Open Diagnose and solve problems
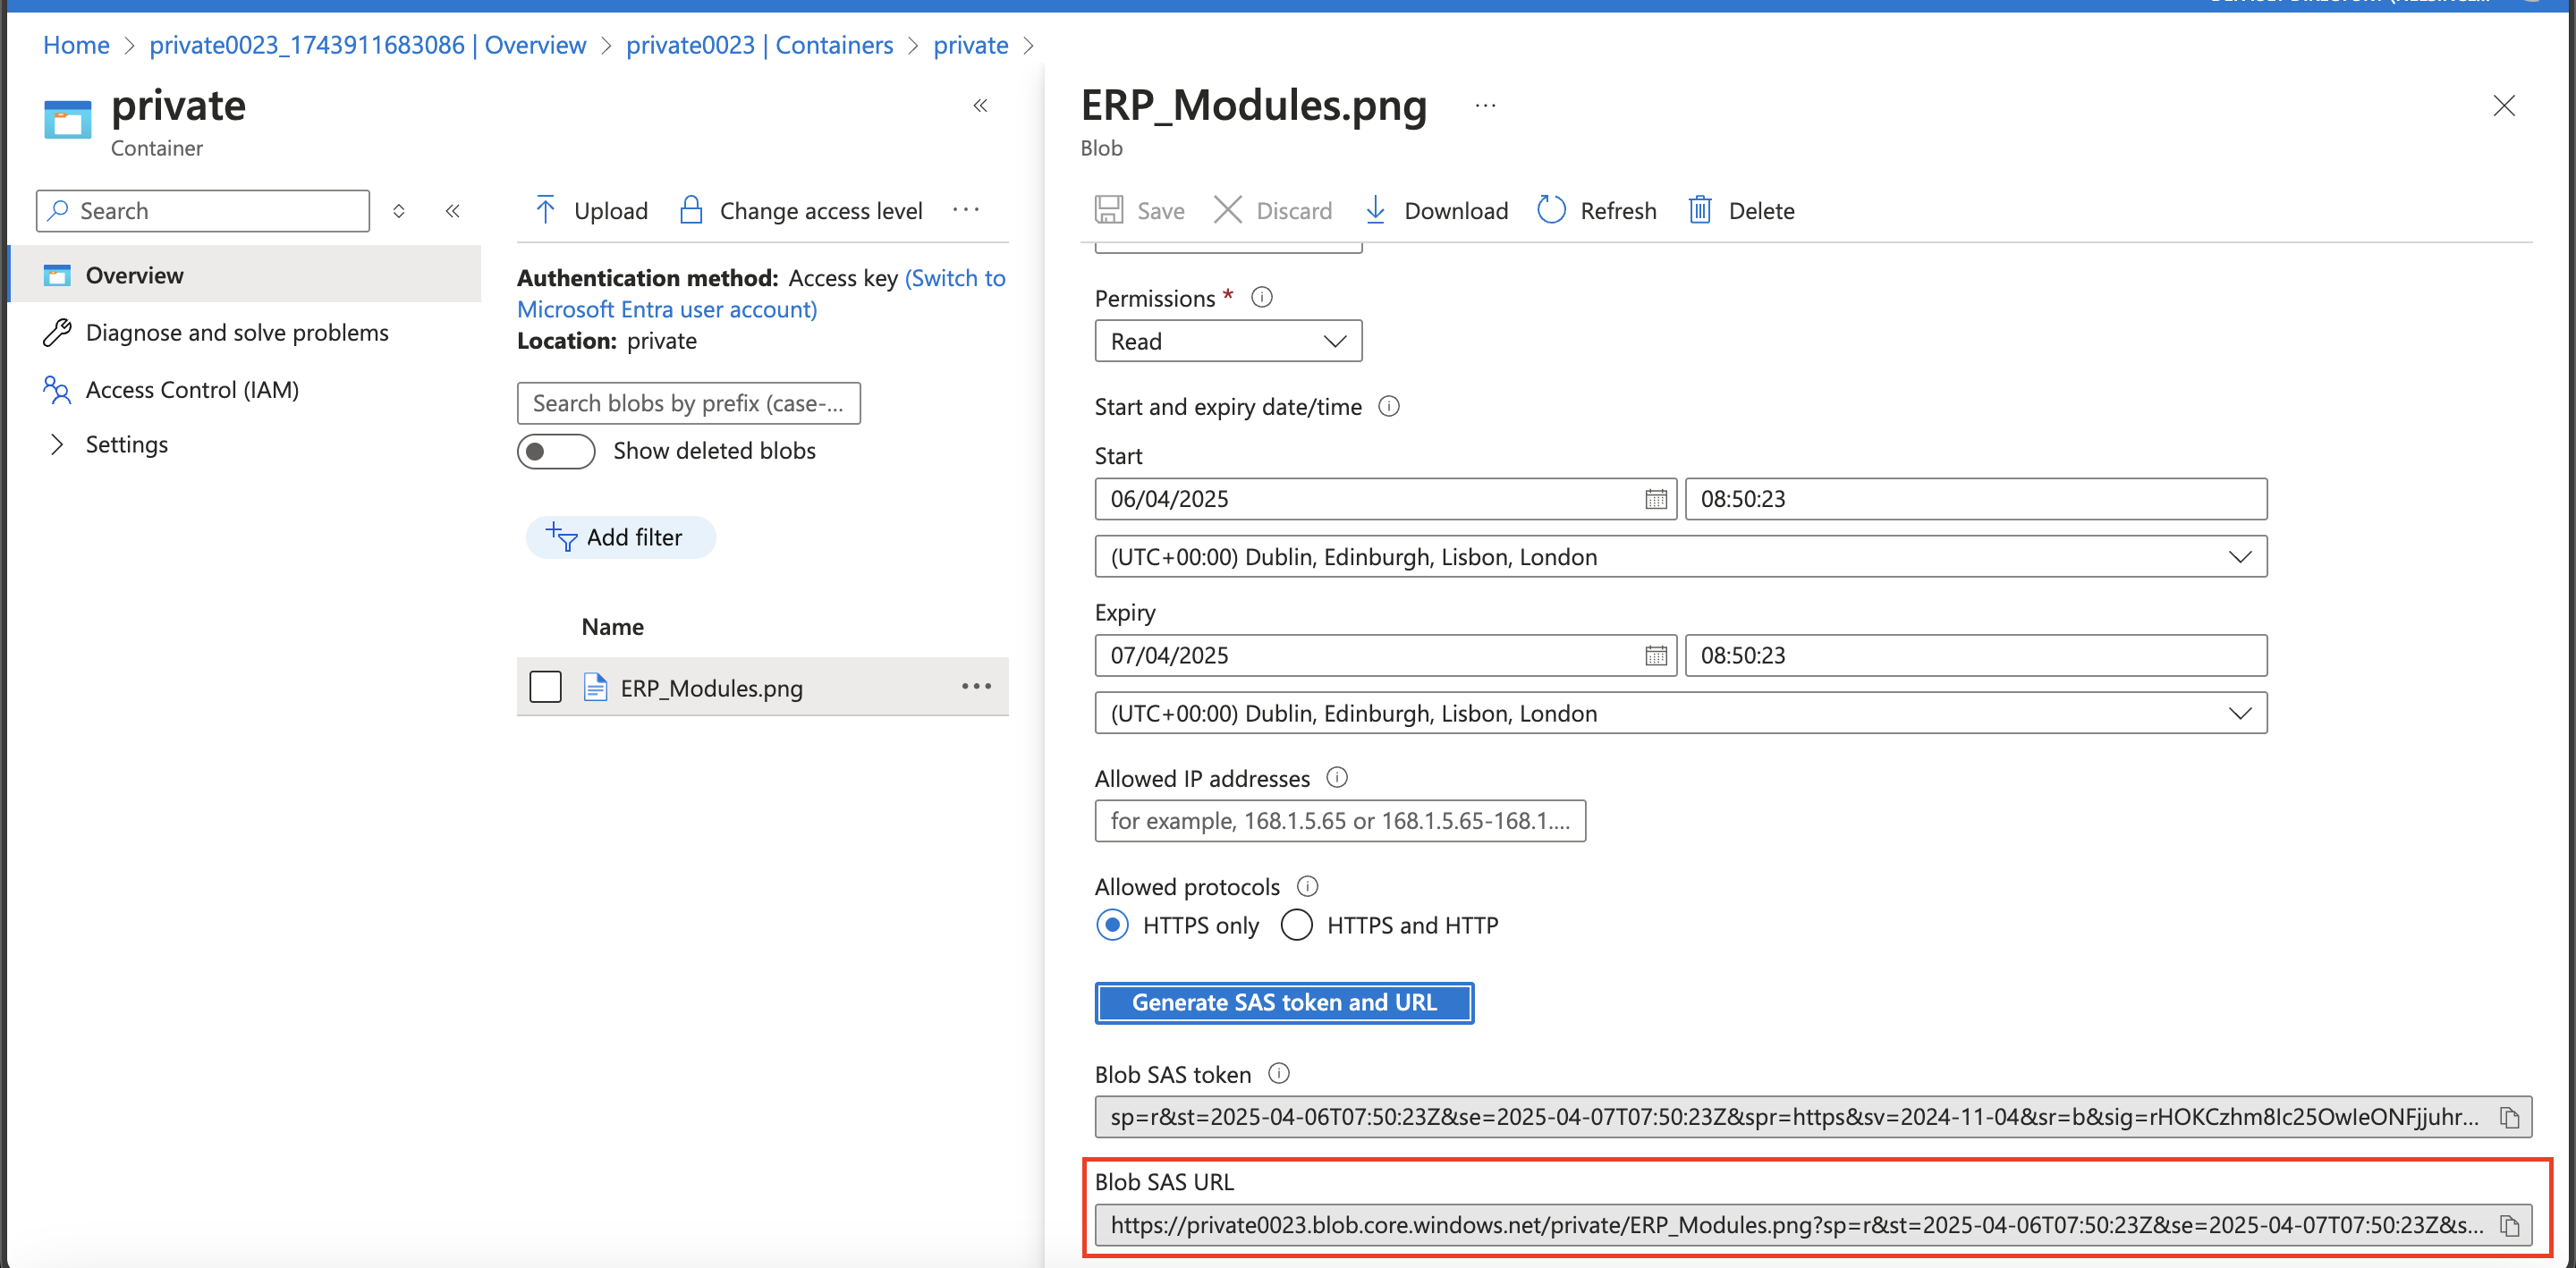The image size is (2576, 1268). click(236, 332)
